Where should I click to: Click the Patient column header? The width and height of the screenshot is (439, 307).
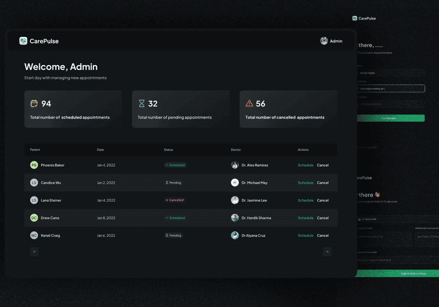coord(35,150)
